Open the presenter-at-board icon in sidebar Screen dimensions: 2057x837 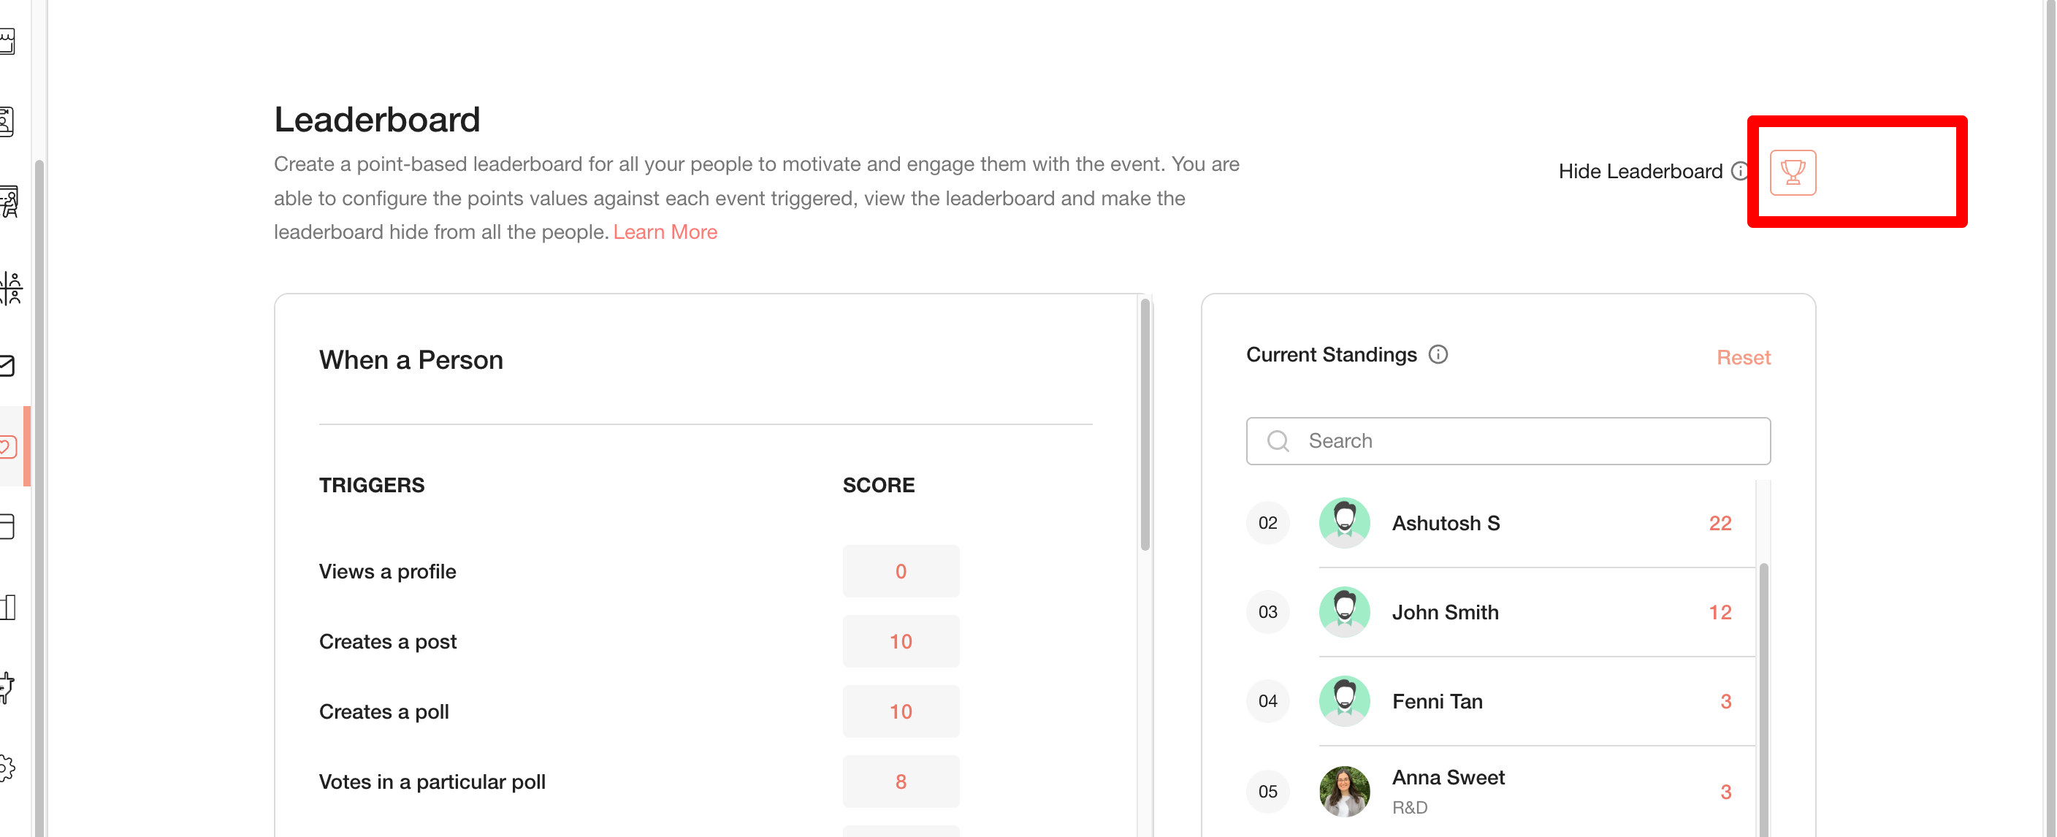click(x=9, y=202)
